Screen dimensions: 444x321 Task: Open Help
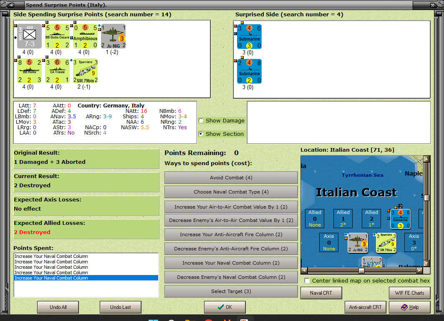[410, 307]
